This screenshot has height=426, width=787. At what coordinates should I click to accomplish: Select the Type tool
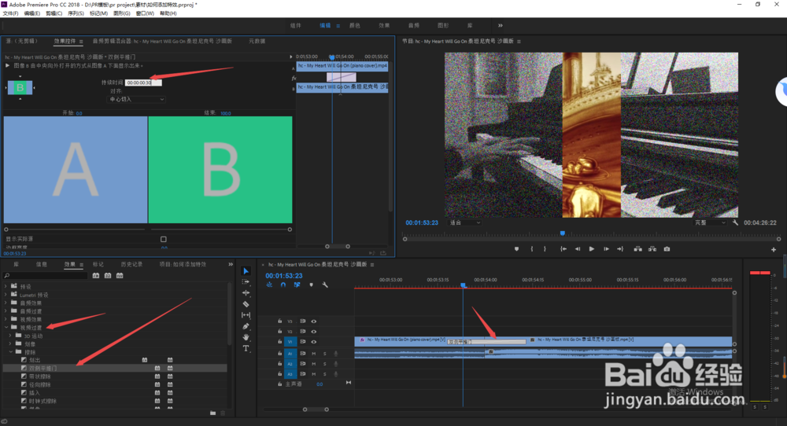pos(246,348)
